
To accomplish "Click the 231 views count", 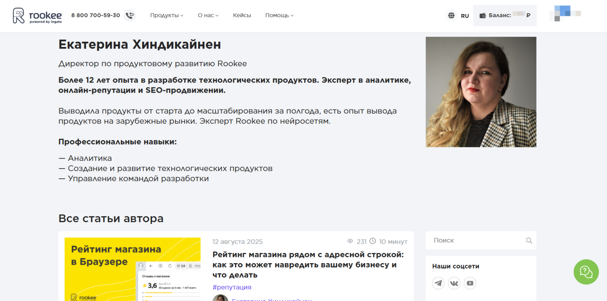I will [x=362, y=242].
